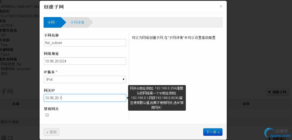Close the 创建子网 dialog with ×
The height and width of the screenshot is (140, 292).
click(221, 6)
